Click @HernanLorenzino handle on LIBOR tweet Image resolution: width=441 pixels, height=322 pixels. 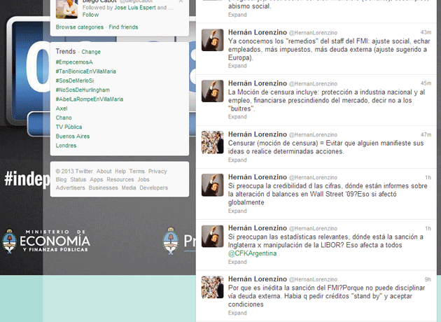[313, 228]
